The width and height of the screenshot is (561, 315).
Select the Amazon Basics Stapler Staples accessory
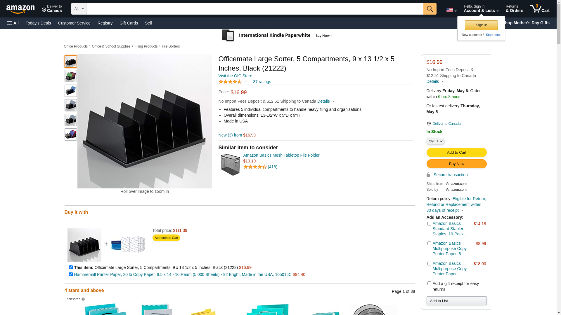pos(429,224)
